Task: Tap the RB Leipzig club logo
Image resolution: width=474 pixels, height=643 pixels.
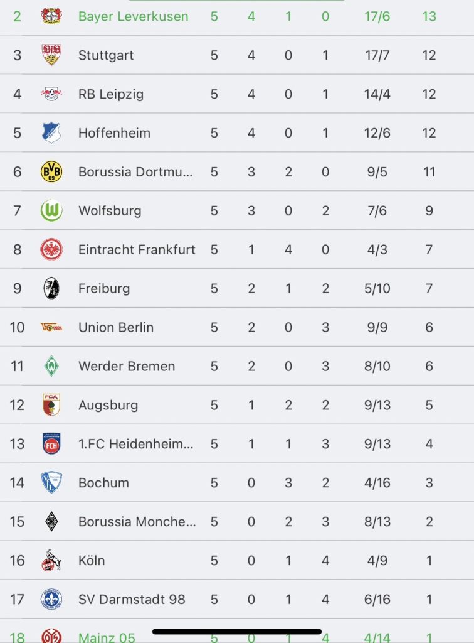Action: click(x=51, y=94)
